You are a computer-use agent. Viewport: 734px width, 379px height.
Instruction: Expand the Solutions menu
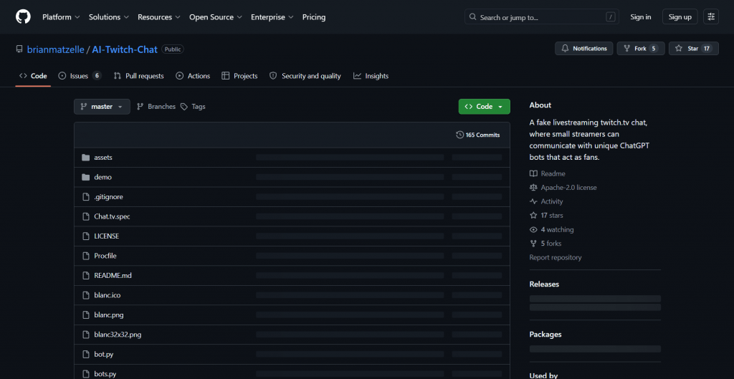(109, 17)
